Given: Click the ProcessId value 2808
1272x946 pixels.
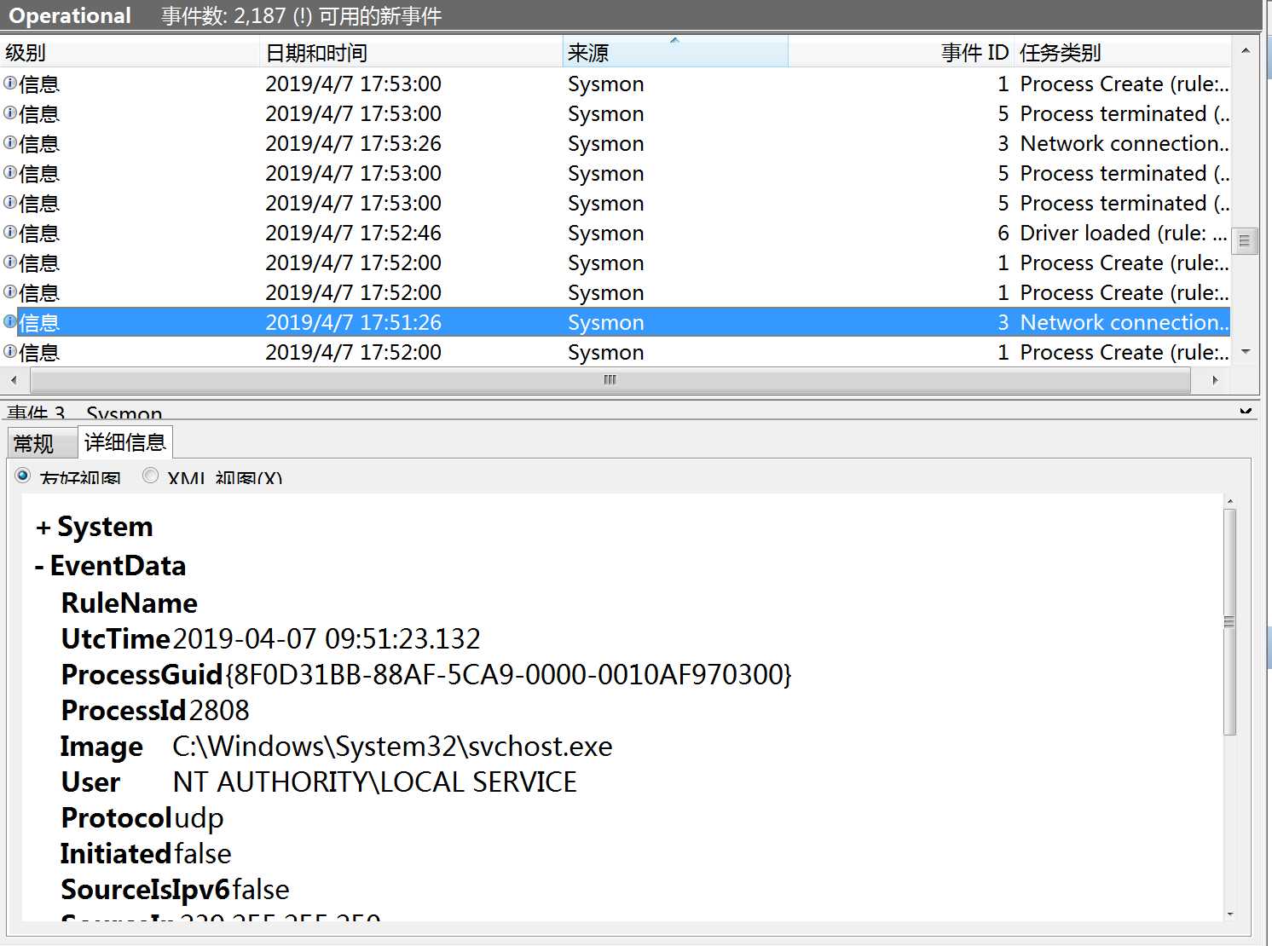Looking at the screenshot, I should coord(219,711).
